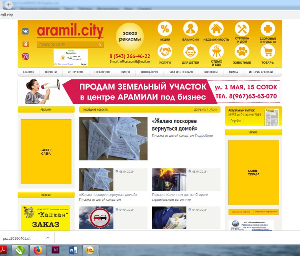Click the search magnifier in site search
Image resolution: width=300 pixels, height=256 pixels.
[100, 44]
